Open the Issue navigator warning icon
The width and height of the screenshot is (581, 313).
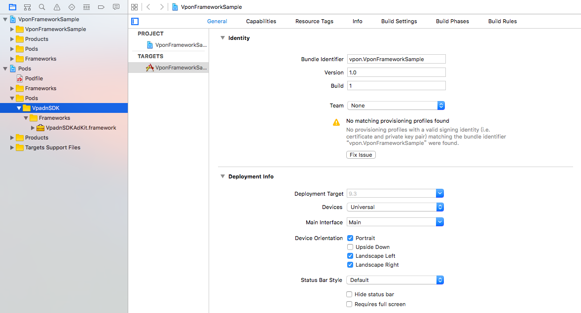[57, 7]
